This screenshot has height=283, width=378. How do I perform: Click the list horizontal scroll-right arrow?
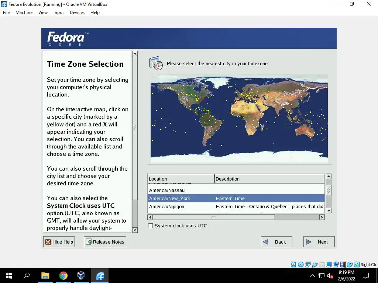322,217
